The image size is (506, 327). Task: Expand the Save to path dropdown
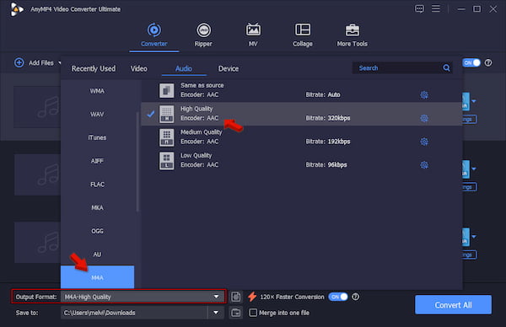tap(216, 313)
